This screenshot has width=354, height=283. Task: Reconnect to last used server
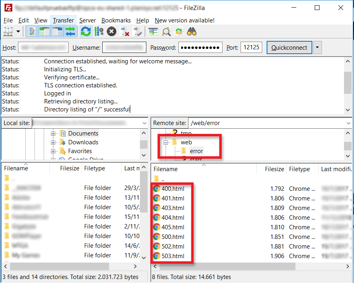click(137, 32)
